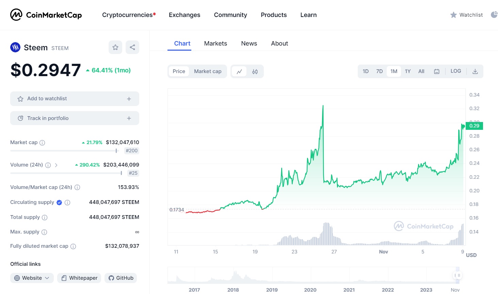The image size is (498, 294).
Task: Show Total supply info icon
Action: (x=45, y=218)
